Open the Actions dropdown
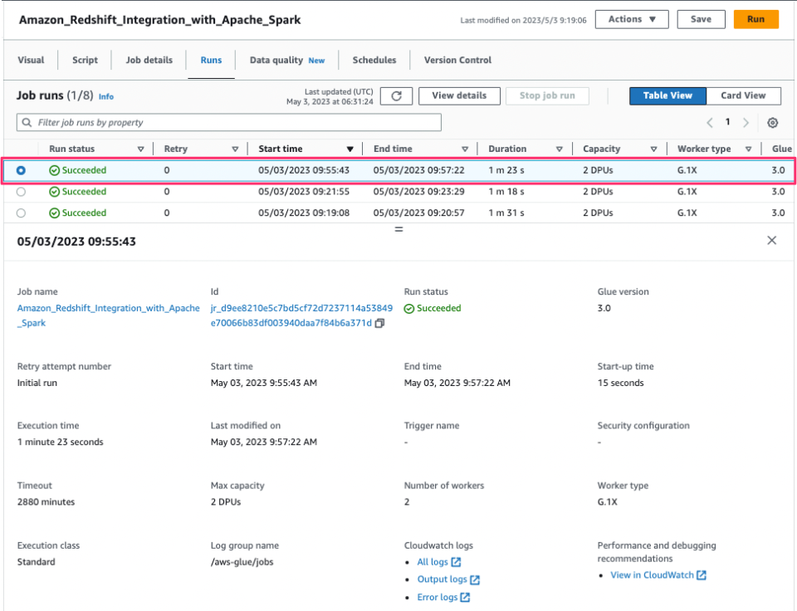Screen dimensions: 797x611 (x=631, y=18)
